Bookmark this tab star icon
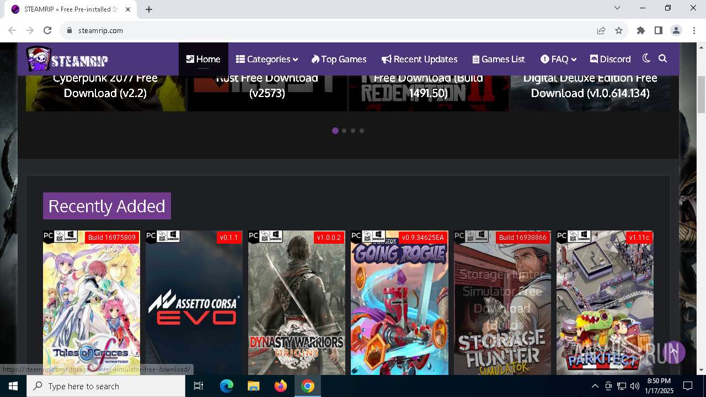The width and height of the screenshot is (706, 397). pos(619,30)
